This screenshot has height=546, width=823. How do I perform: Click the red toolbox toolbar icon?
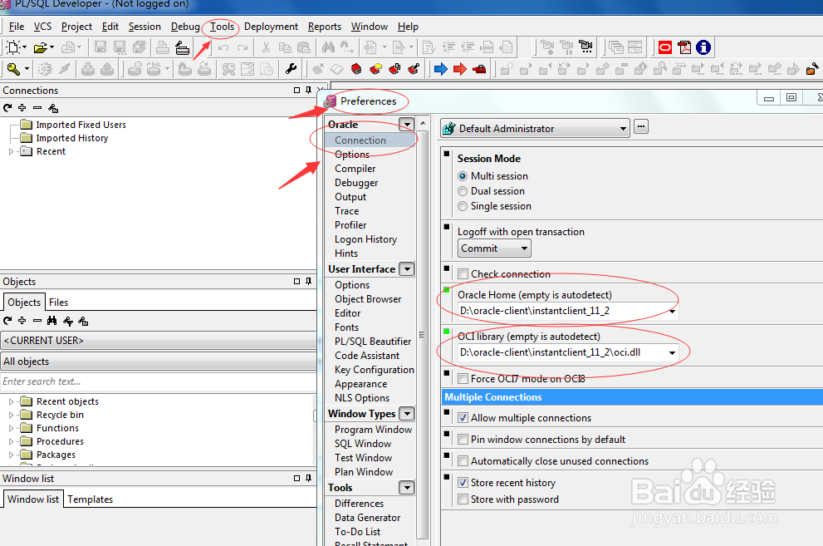pyautogui.click(x=478, y=69)
